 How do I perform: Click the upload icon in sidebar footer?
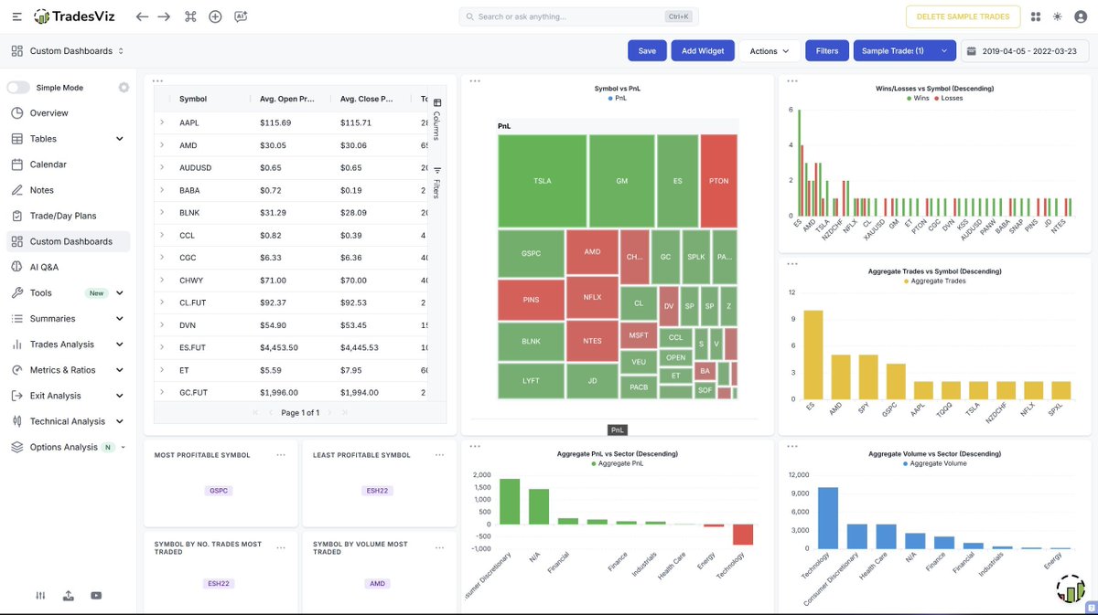click(69, 596)
